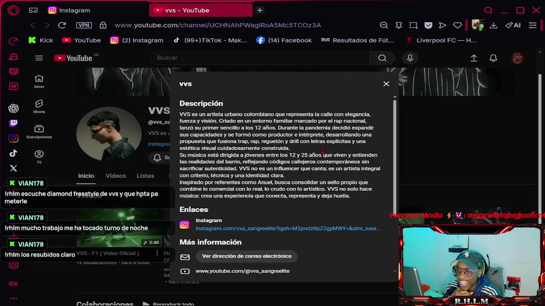Click the striped monitor sidebar icon
The height and width of the screenshot is (306, 545).
[14, 71]
